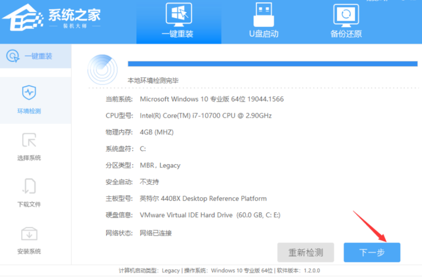422x279 pixels.
Task: Click the radar scan animation icon
Action: [102, 70]
